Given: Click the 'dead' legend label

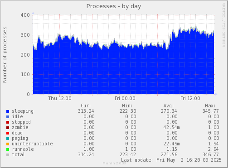Looking at the screenshot, I should [17, 133].
